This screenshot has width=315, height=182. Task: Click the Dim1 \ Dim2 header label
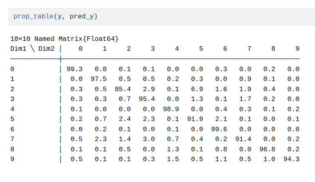point(32,49)
